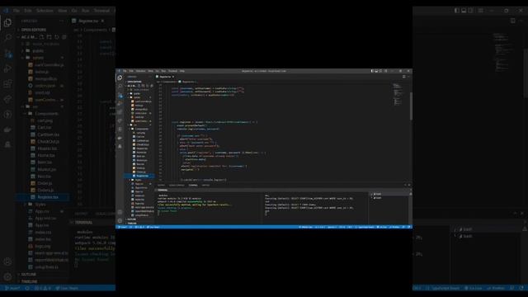Select Register.tsx editor tab in front window

tap(165, 77)
